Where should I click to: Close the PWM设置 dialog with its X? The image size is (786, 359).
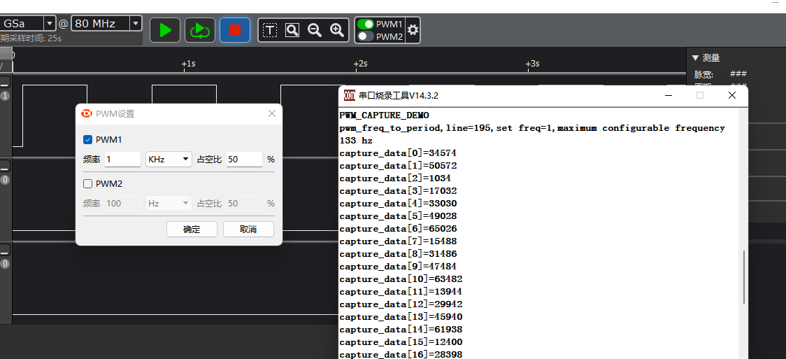tap(272, 114)
